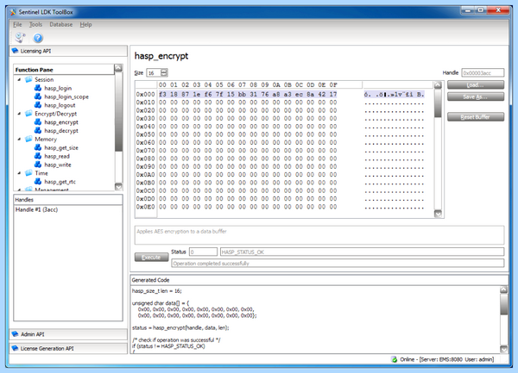Open the Database menu
Viewport: 518px width, 373px height.
61,24
